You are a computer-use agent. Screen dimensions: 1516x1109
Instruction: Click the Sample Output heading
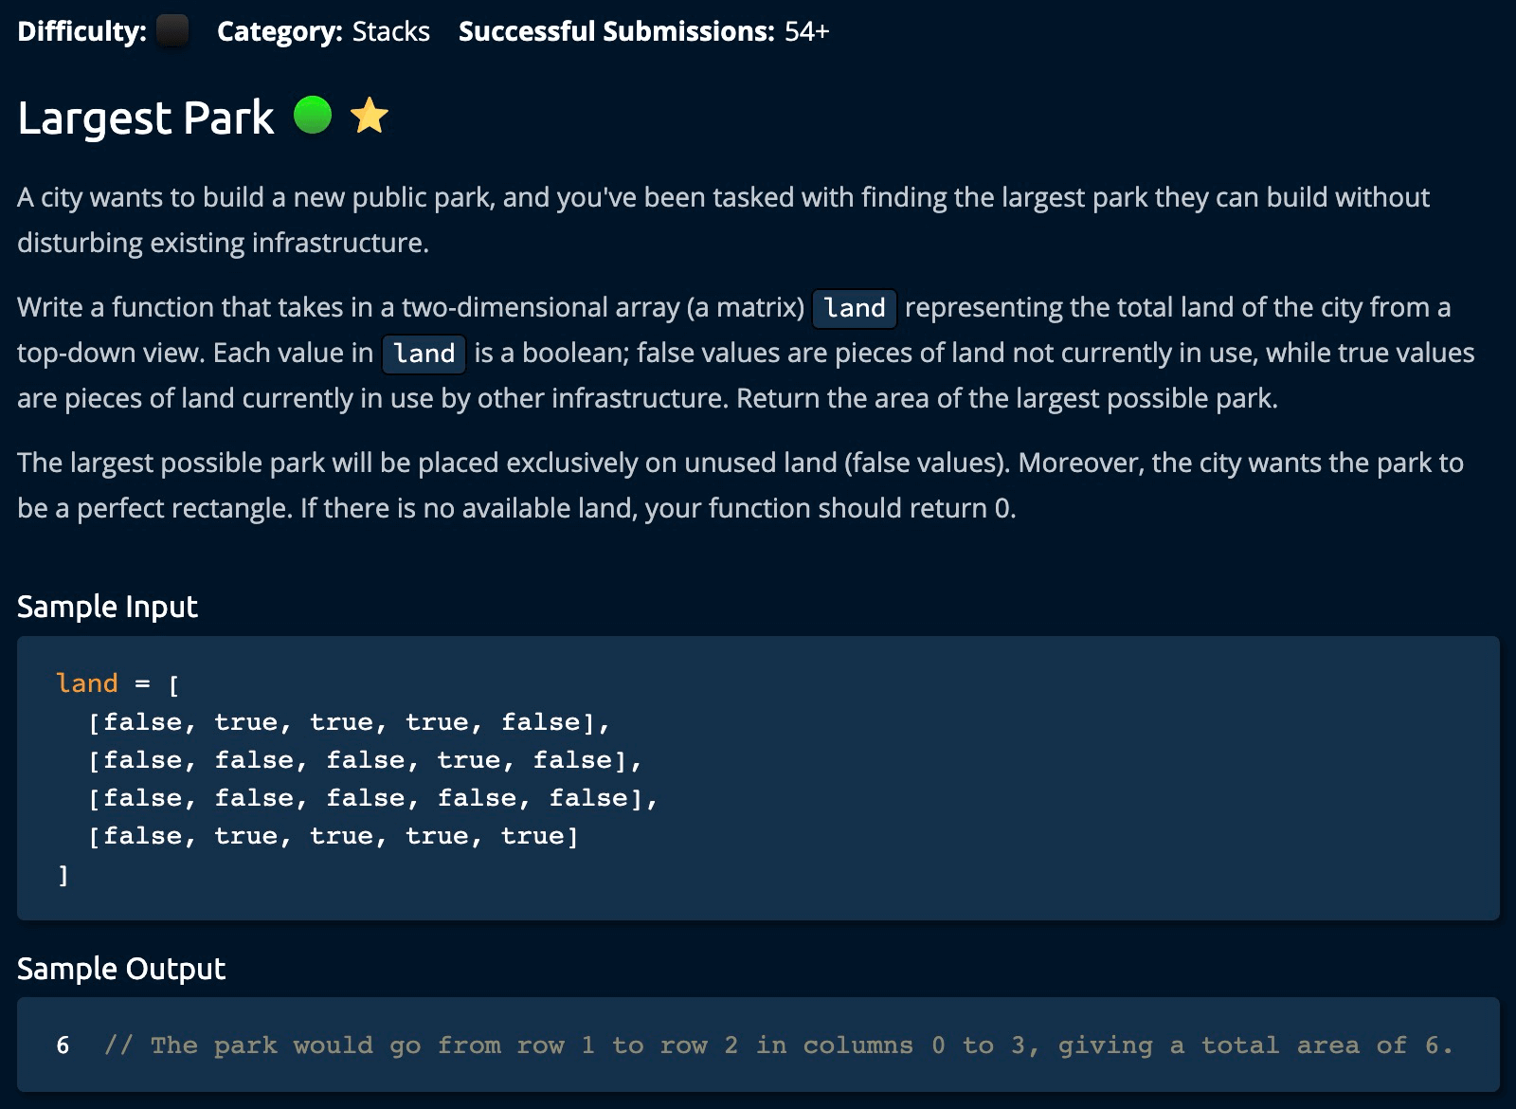121,969
